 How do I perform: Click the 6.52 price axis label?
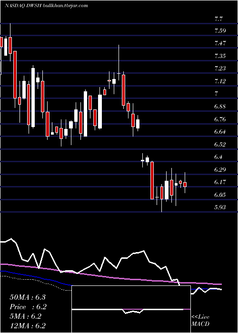[220, 145]
